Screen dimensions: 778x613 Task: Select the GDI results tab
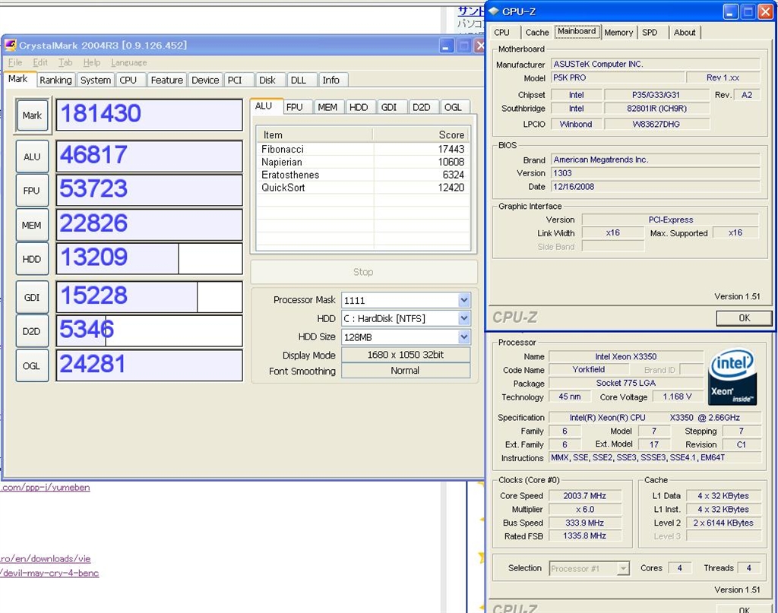(389, 107)
